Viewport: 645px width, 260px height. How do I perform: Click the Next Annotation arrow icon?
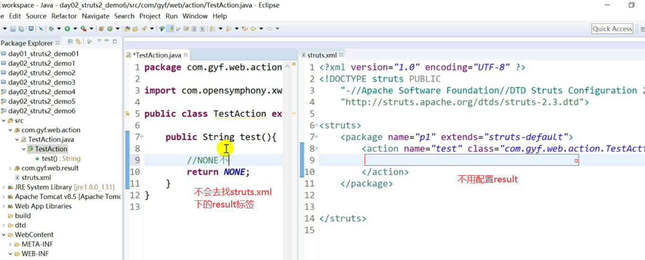212,29
